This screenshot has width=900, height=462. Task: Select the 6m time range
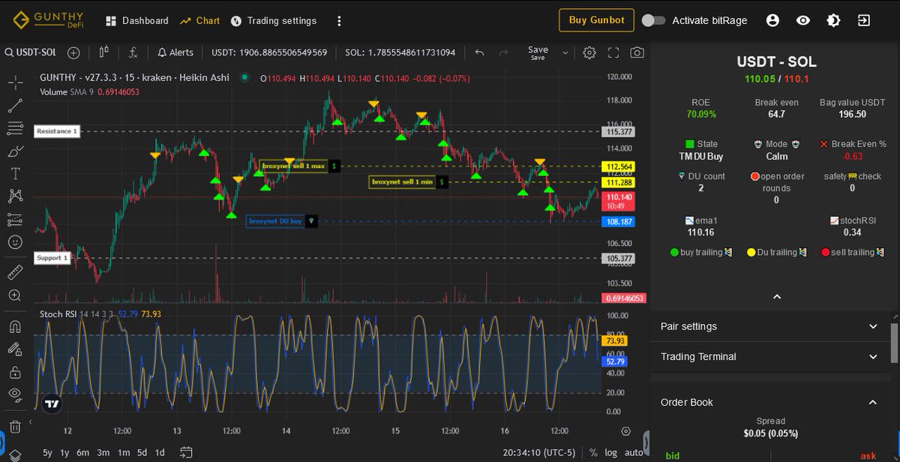coord(83,452)
